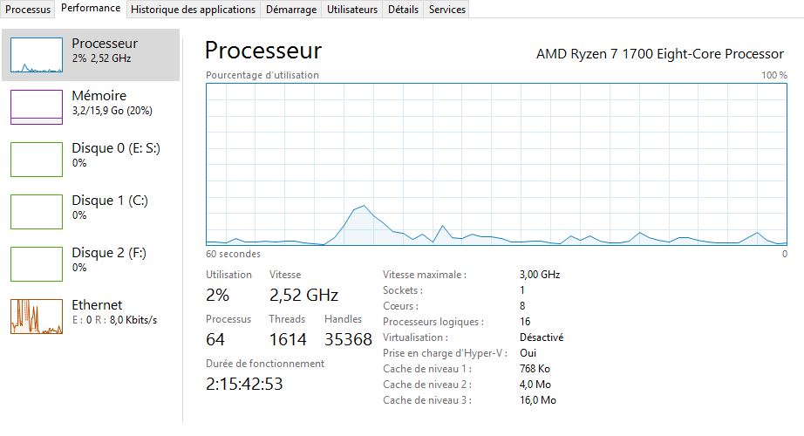This screenshot has width=804, height=436.
Task: Click Disque 2 (F:) graph icon
Action: tap(37, 264)
